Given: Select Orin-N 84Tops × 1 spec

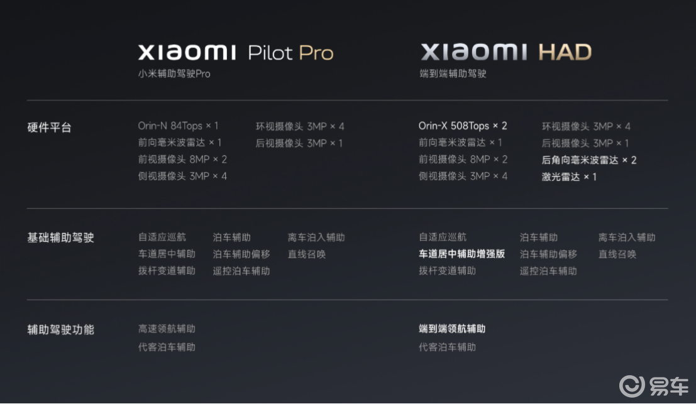Looking at the screenshot, I should click(179, 126).
